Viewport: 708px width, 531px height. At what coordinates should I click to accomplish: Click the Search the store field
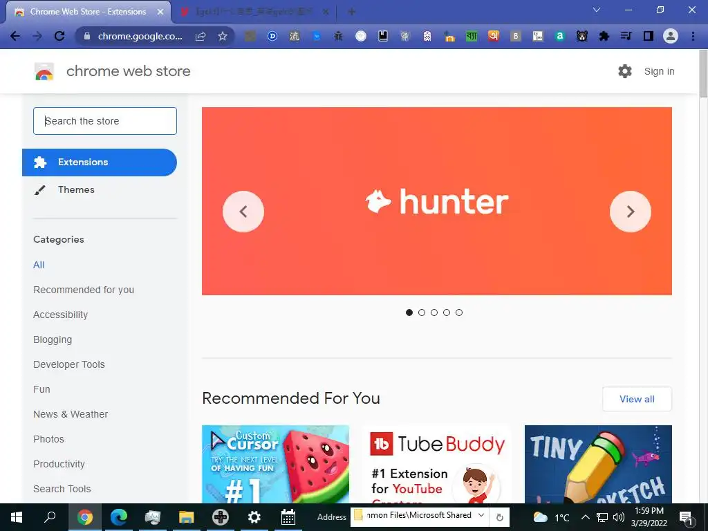click(x=105, y=121)
